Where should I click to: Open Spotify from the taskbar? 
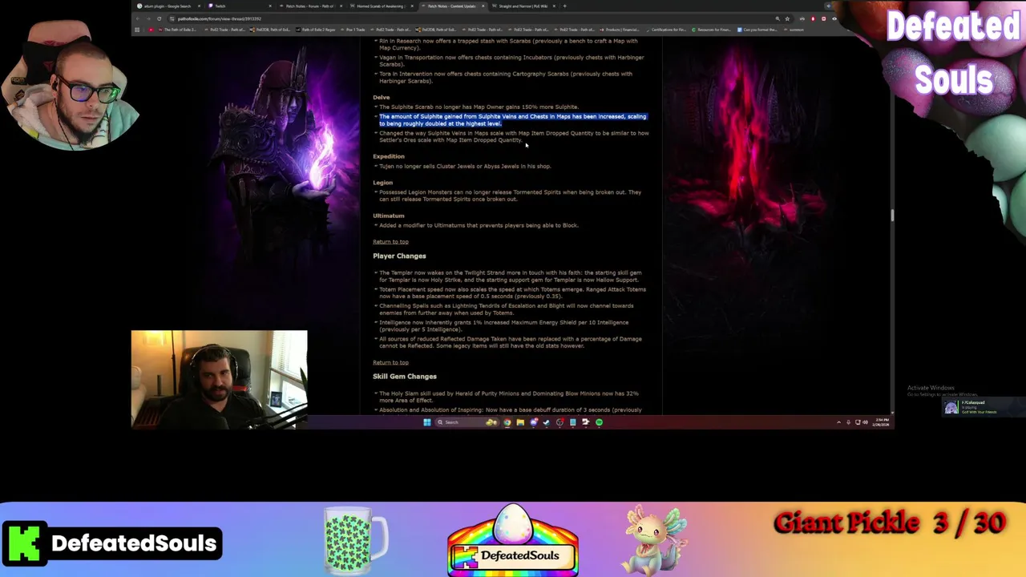[x=599, y=422]
